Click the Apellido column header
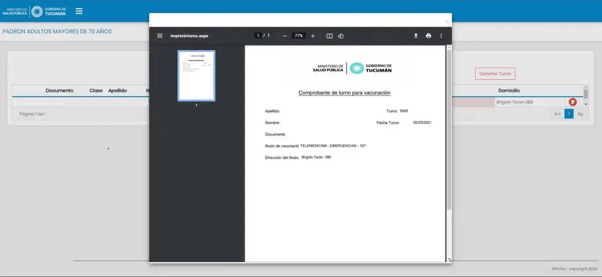 [117, 90]
